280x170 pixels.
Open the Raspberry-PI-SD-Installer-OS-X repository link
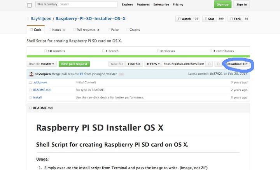91,19
